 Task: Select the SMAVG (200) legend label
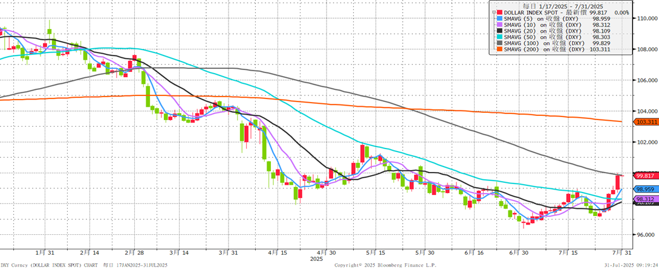click(x=544, y=49)
